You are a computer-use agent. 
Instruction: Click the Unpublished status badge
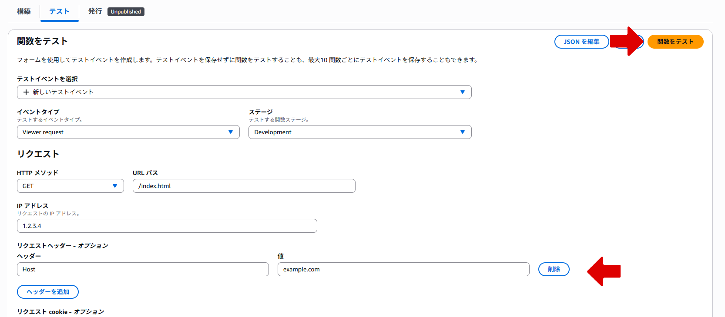[x=126, y=12]
